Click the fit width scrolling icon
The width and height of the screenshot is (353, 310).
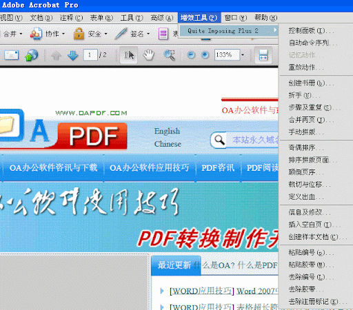[263, 55]
